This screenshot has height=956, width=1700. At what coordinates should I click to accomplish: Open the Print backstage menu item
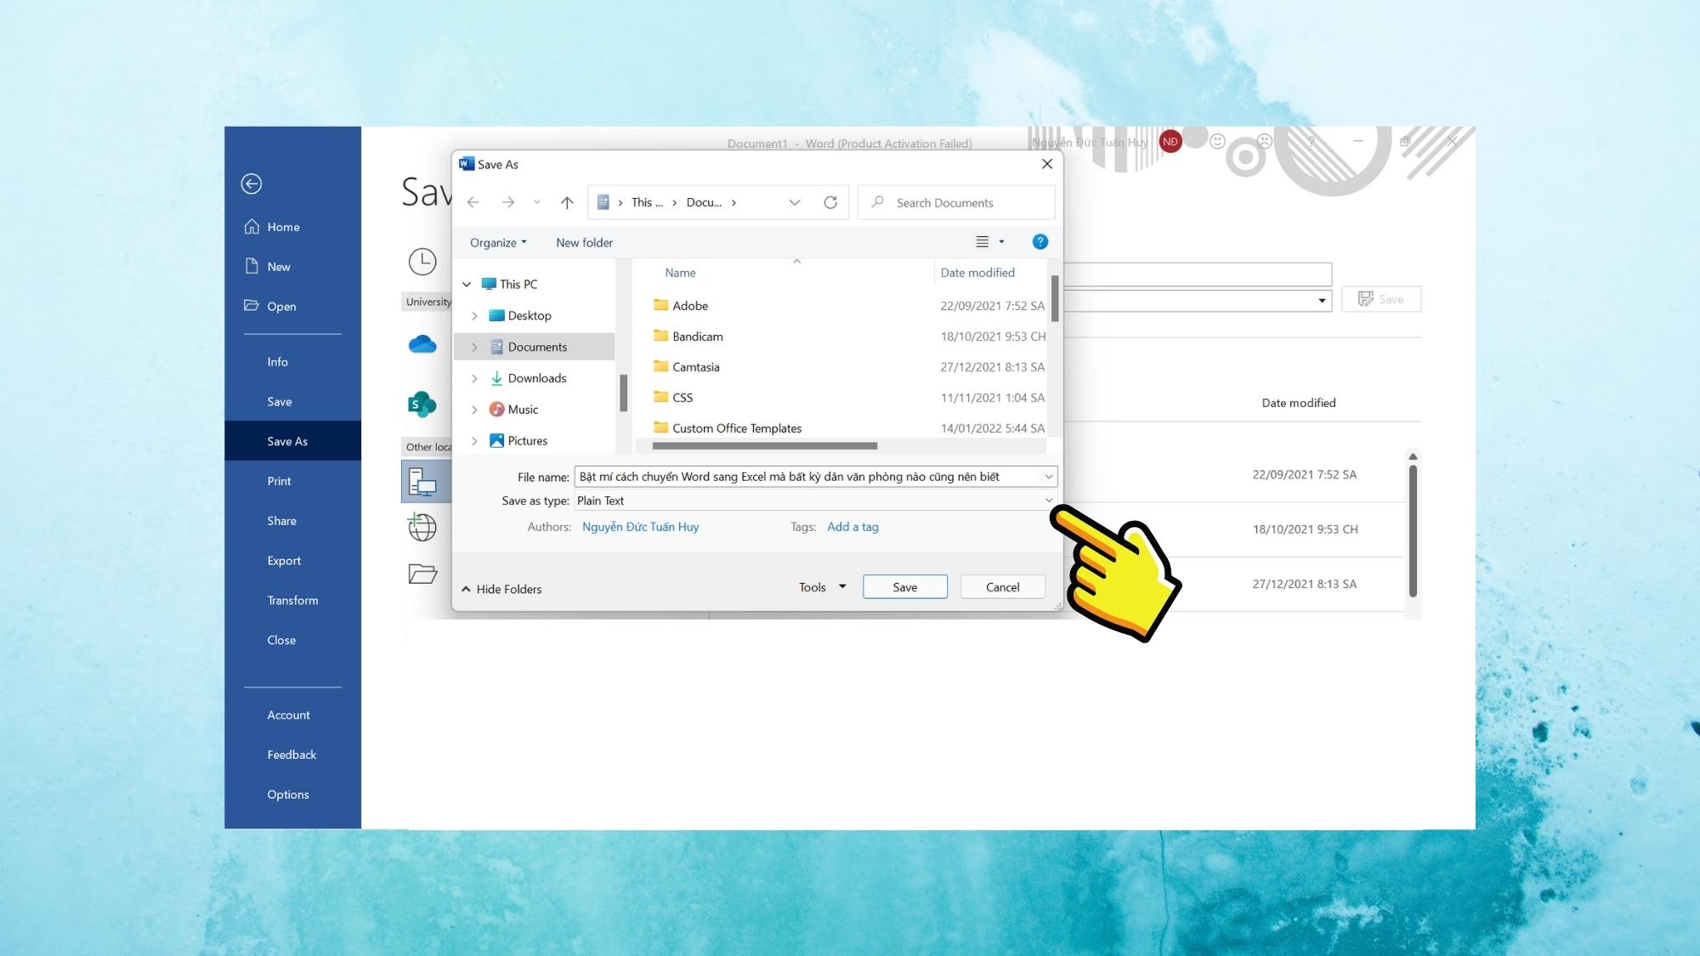pyautogui.click(x=279, y=481)
